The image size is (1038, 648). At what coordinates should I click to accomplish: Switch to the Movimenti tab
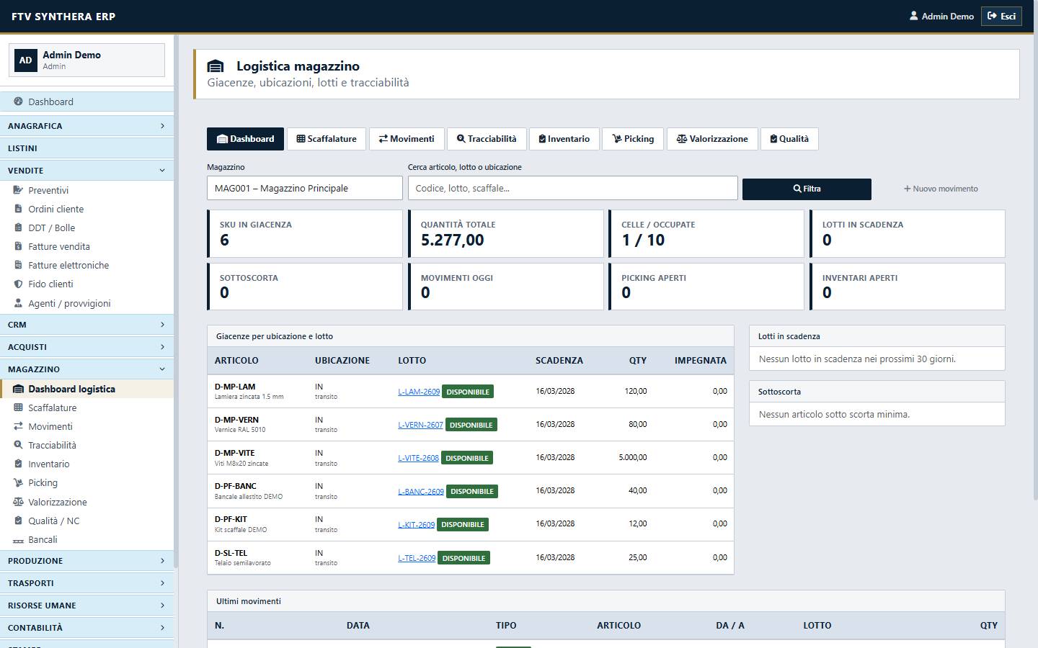[x=407, y=139]
